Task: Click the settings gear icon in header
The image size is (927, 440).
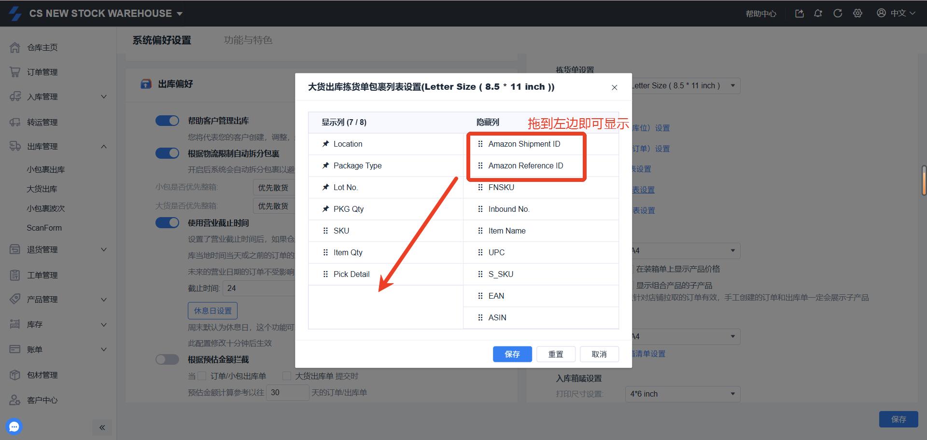Action: click(x=857, y=14)
